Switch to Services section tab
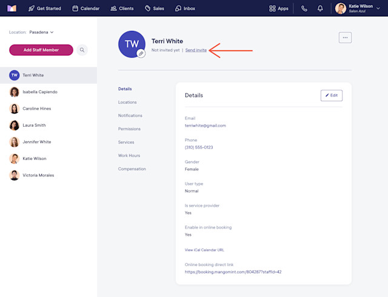Screen dimensions: 388x297 126,142
